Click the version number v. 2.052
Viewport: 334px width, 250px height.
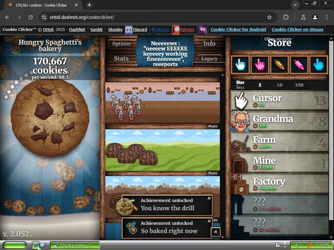pyautogui.click(x=16, y=234)
